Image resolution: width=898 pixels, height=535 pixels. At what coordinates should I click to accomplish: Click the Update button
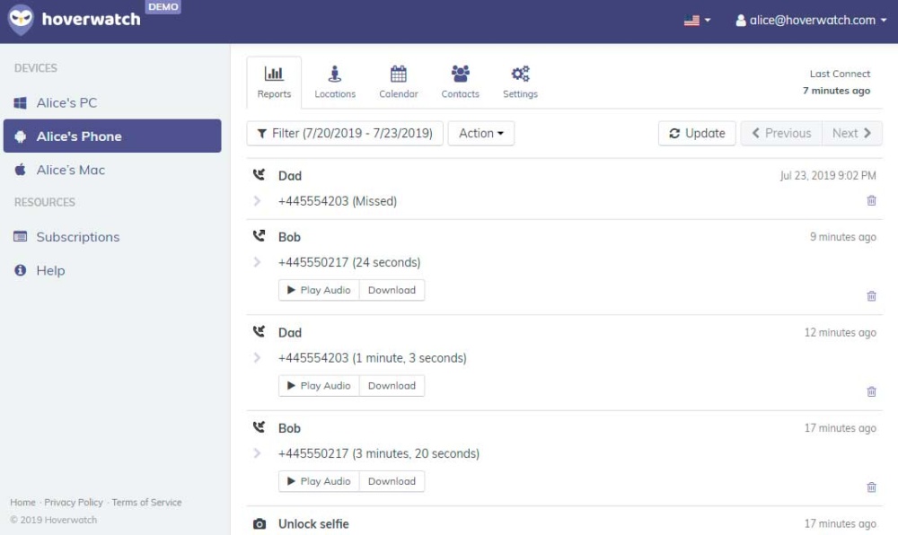click(697, 134)
